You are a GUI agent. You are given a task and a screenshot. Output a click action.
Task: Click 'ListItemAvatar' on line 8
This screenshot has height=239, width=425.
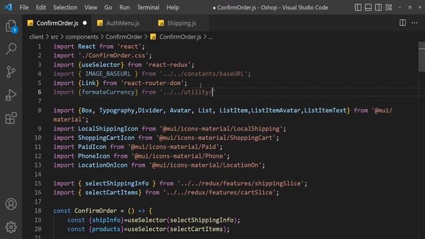click(x=276, y=110)
